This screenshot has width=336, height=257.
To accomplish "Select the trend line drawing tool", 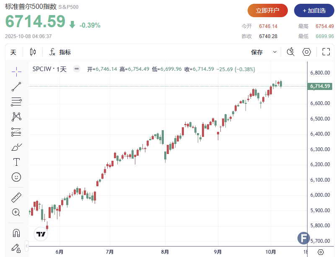I will [x=16, y=87].
